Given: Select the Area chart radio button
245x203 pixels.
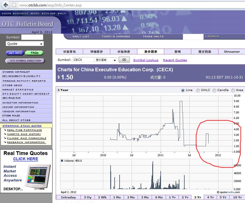Looking at the screenshot, I should [233, 90].
